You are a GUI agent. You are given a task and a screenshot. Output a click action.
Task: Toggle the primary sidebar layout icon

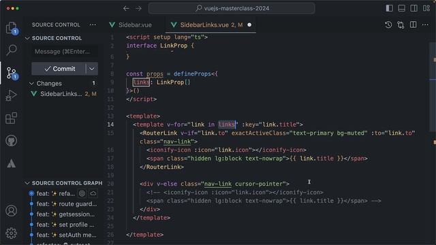click(x=389, y=8)
